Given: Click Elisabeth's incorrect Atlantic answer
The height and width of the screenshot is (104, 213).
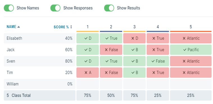Looking at the screenshot, I should tap(191, 38).
